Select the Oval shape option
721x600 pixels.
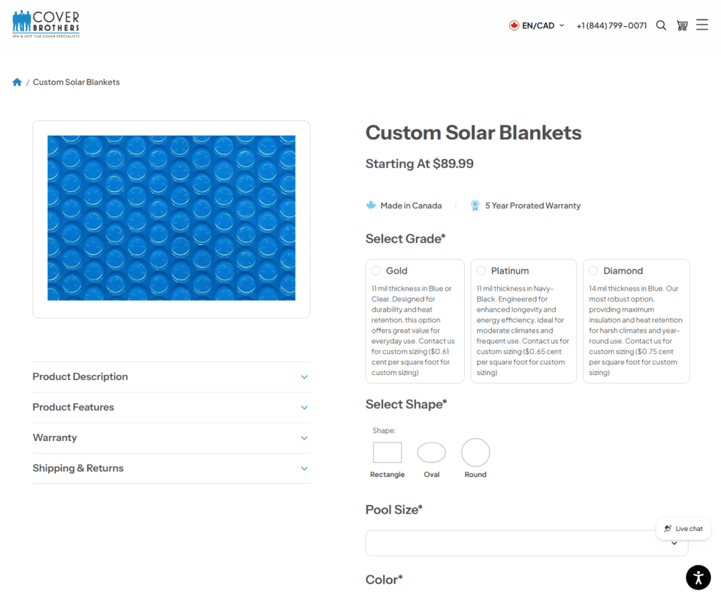432,452
